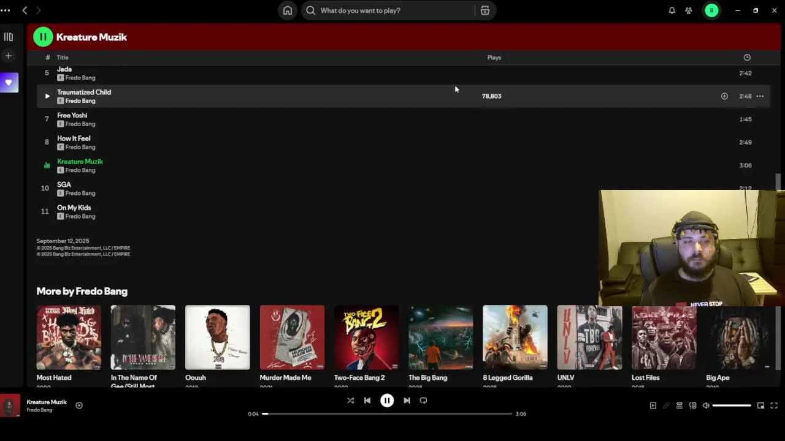Open the green profile 'B' avatar menu
This screenshot has height=441, width=785.
711,10
